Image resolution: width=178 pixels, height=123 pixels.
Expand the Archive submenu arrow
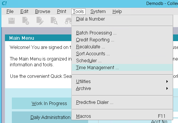167,88
